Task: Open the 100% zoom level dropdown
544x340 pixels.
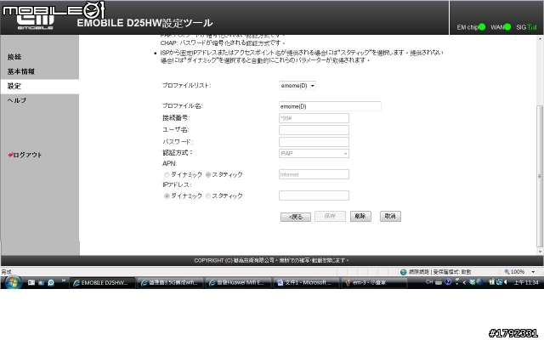Action: coord(534,272)
